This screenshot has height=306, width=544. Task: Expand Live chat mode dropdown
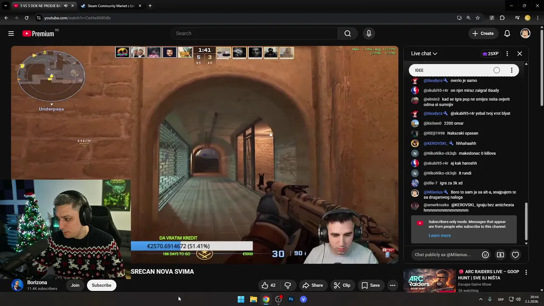pos(424,54)
